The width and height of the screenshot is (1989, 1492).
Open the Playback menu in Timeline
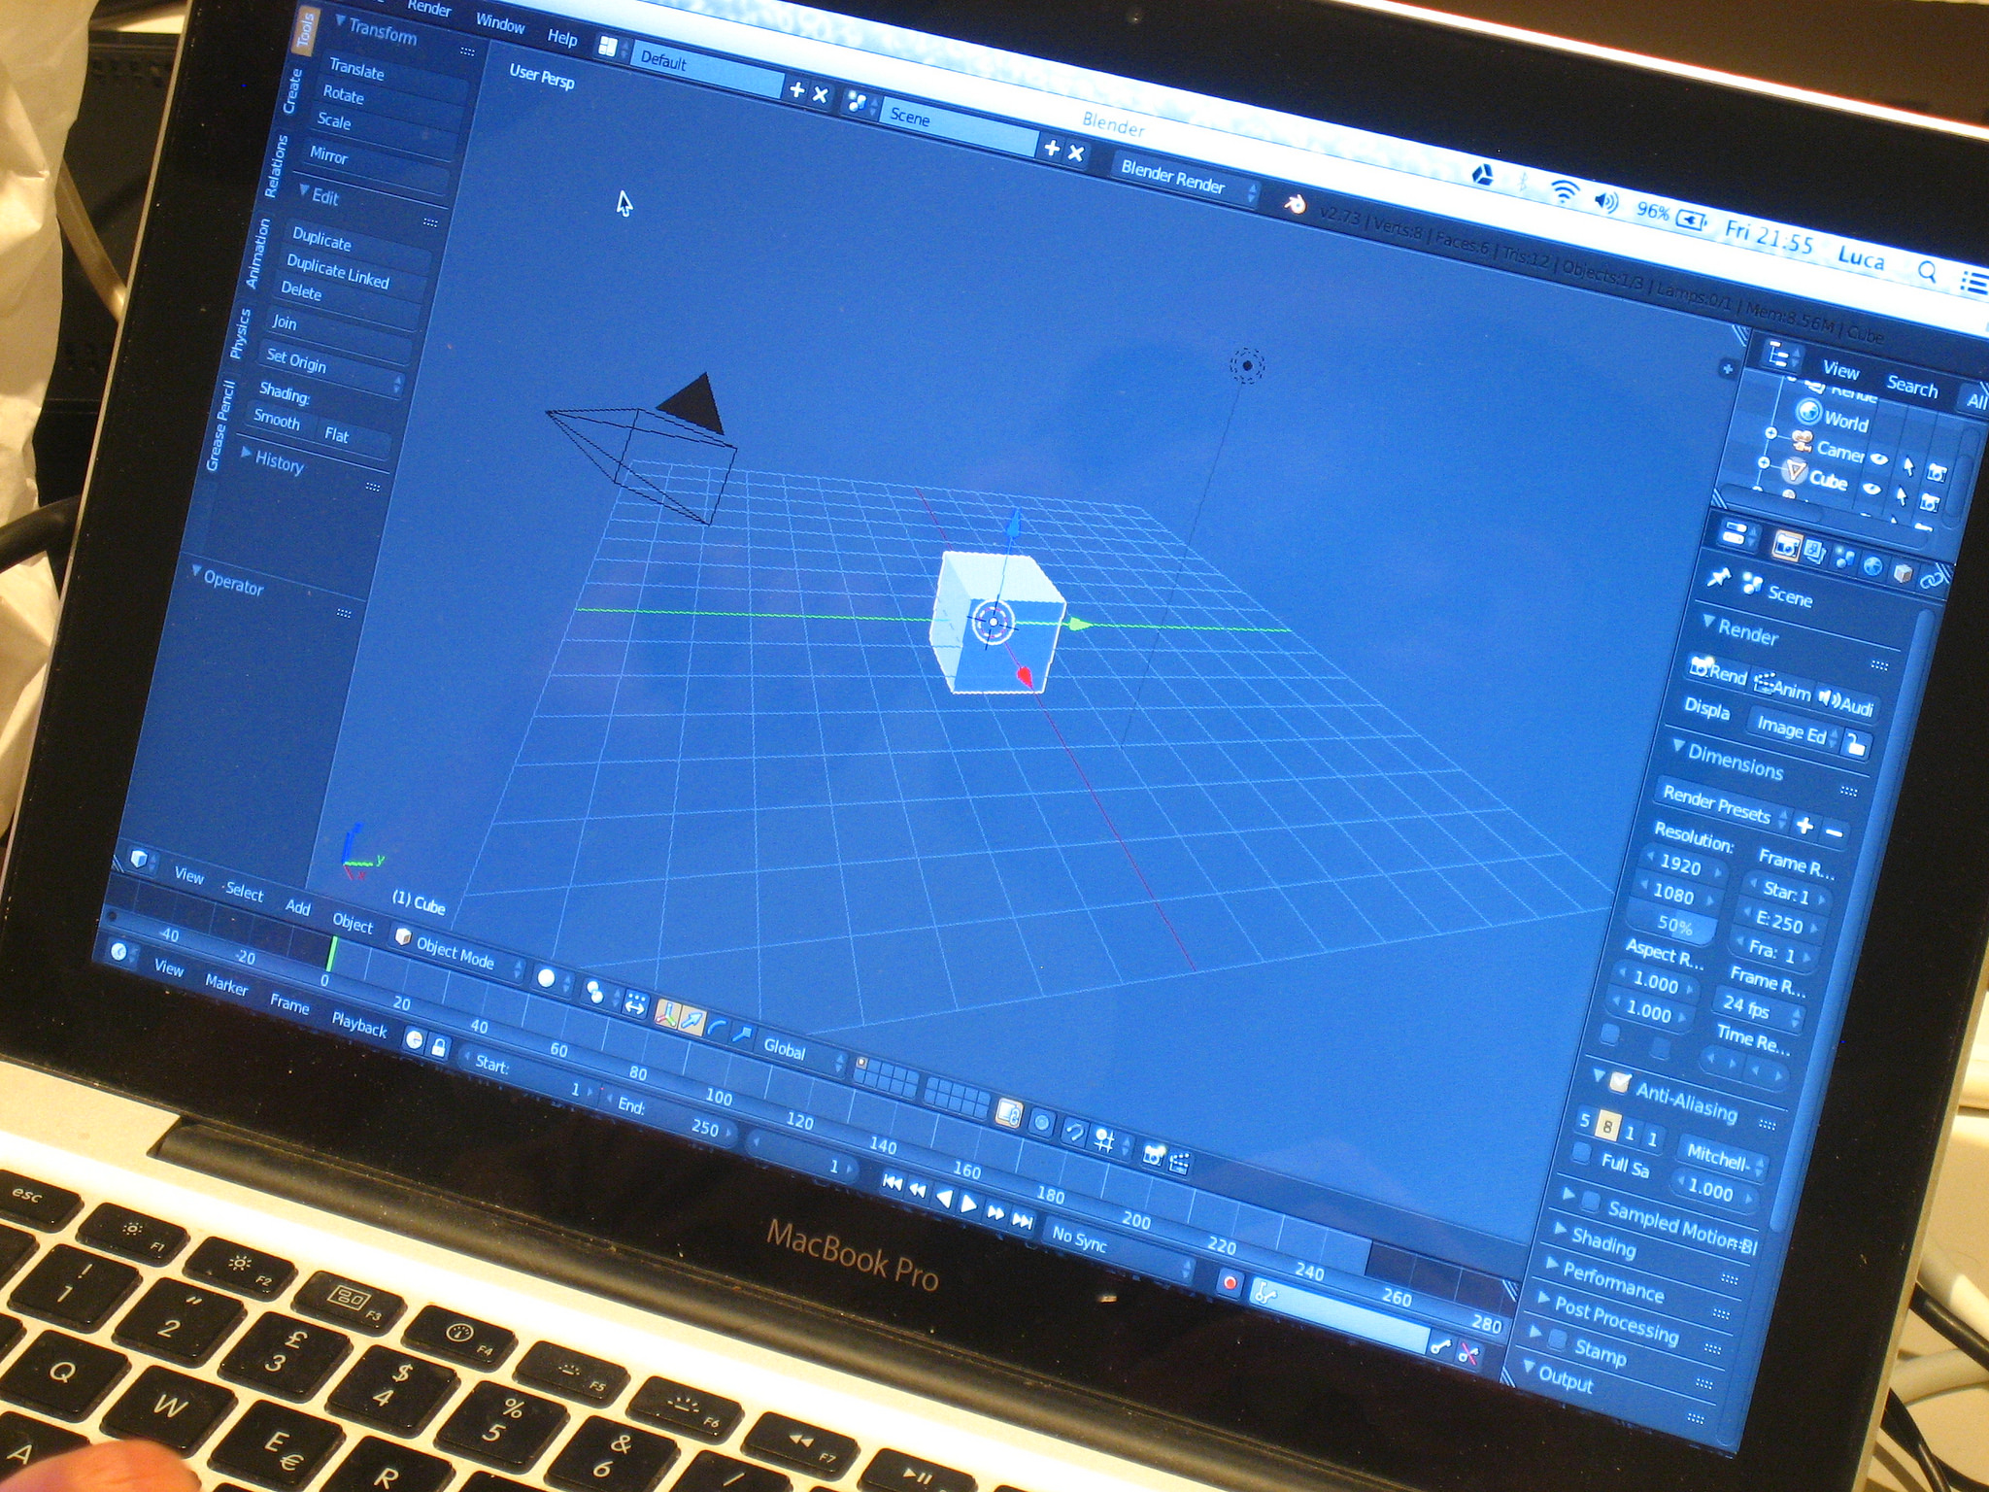(359, 1023)
